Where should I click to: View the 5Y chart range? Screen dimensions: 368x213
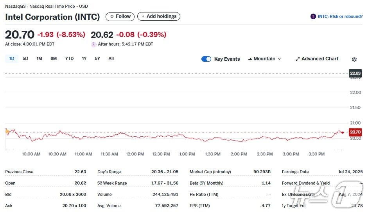pyautogui.click(x=97, y=58)
